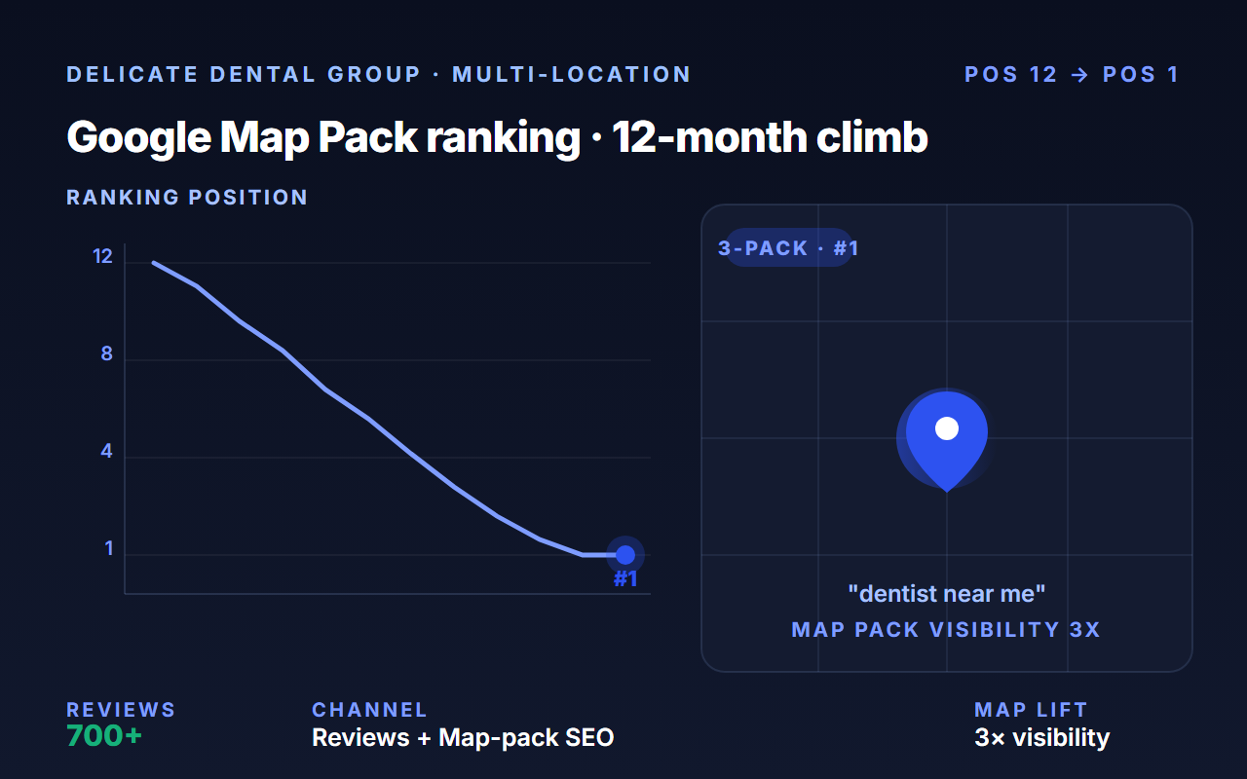Click the Reviews + Map-pack SEO text
This screenshot has width=1247, height=779.
[463, 737]
